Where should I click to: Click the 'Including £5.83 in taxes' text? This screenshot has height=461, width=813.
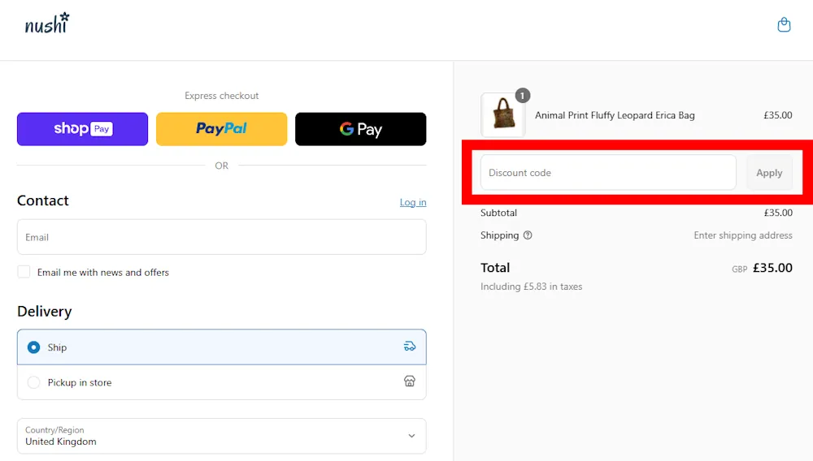[x=532, y=287]
